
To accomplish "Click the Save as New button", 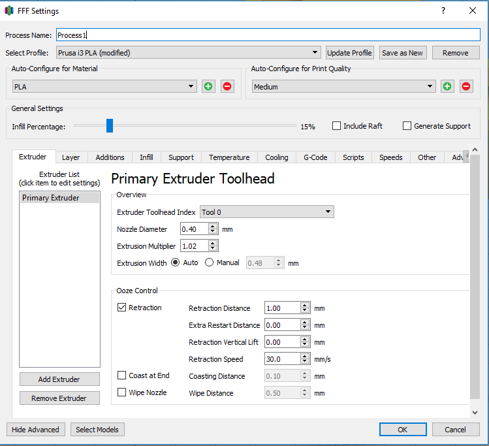I will [x=403, y=53].
